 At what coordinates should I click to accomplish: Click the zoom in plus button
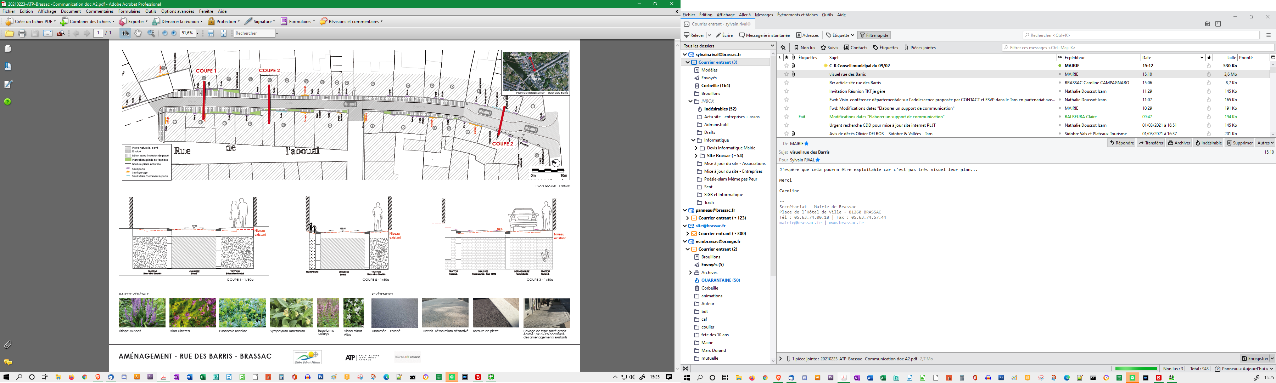pyautogui.click(x=174, y=33)
